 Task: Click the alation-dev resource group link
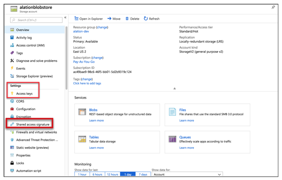81,31
